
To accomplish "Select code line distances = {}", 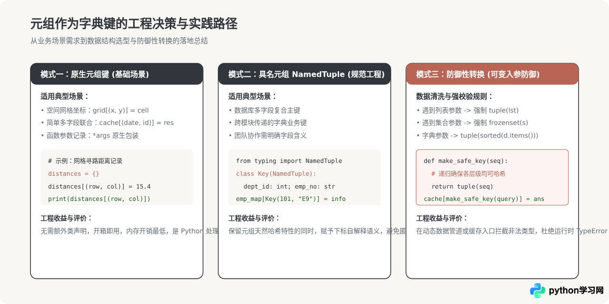I will (74, 174).
